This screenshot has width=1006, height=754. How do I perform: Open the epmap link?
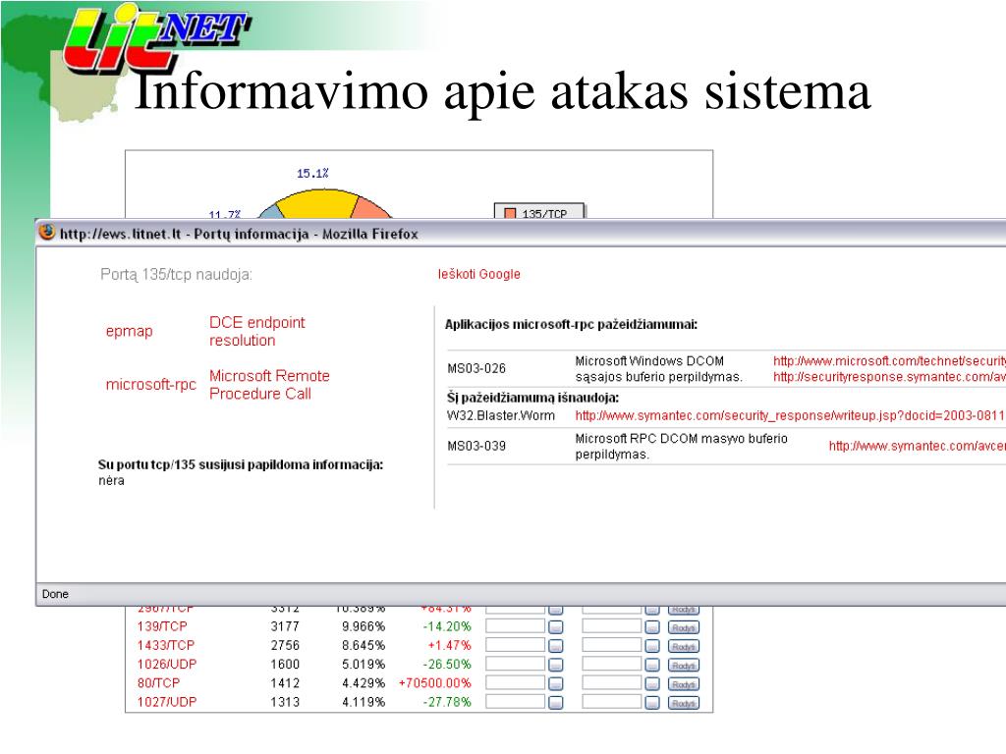coord(129,332)
